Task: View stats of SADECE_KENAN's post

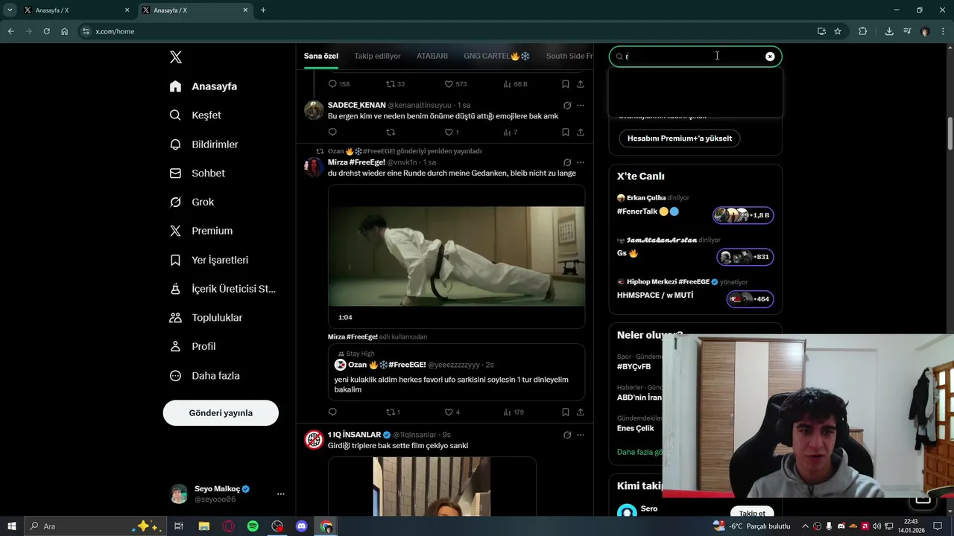Action: [511, 133]
